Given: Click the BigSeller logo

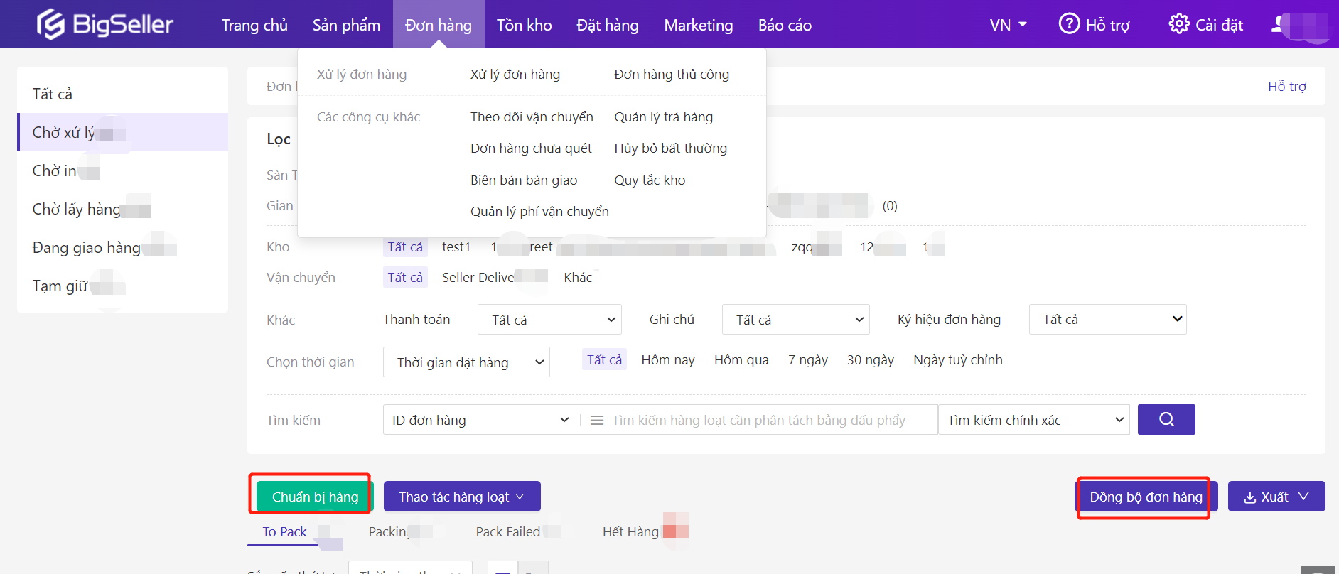Looking at the screenshot, I should click(105, 25).
